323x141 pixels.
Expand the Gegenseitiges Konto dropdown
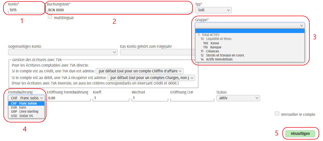(x=63, y=52)
